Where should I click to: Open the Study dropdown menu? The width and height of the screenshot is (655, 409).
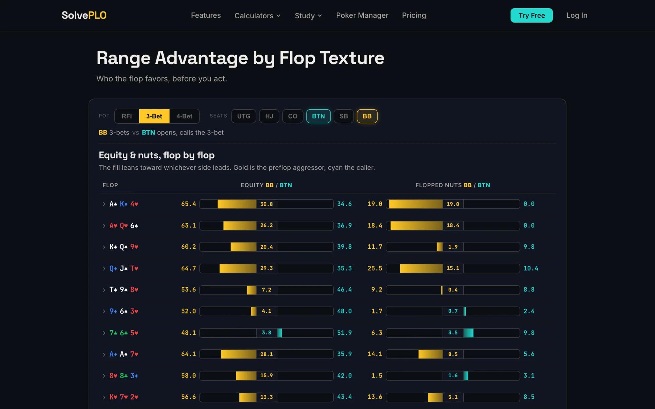[308, 15]
